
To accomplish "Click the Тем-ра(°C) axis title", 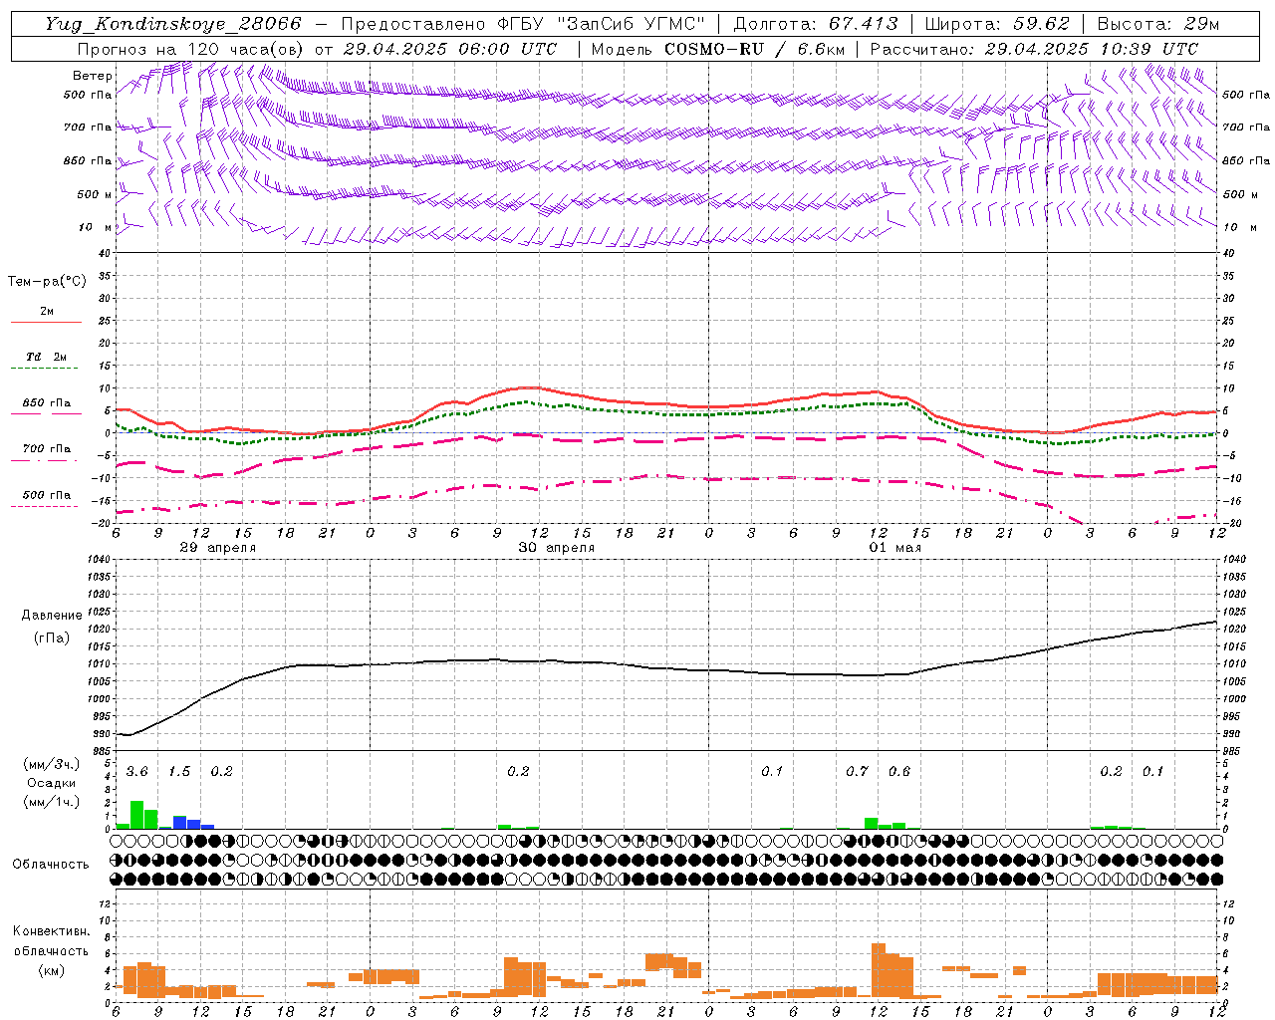I will point(47,282).
